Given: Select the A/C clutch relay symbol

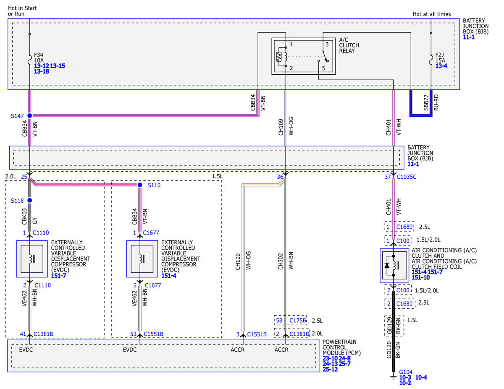Looking at the screenshot, I should [304, 57].
